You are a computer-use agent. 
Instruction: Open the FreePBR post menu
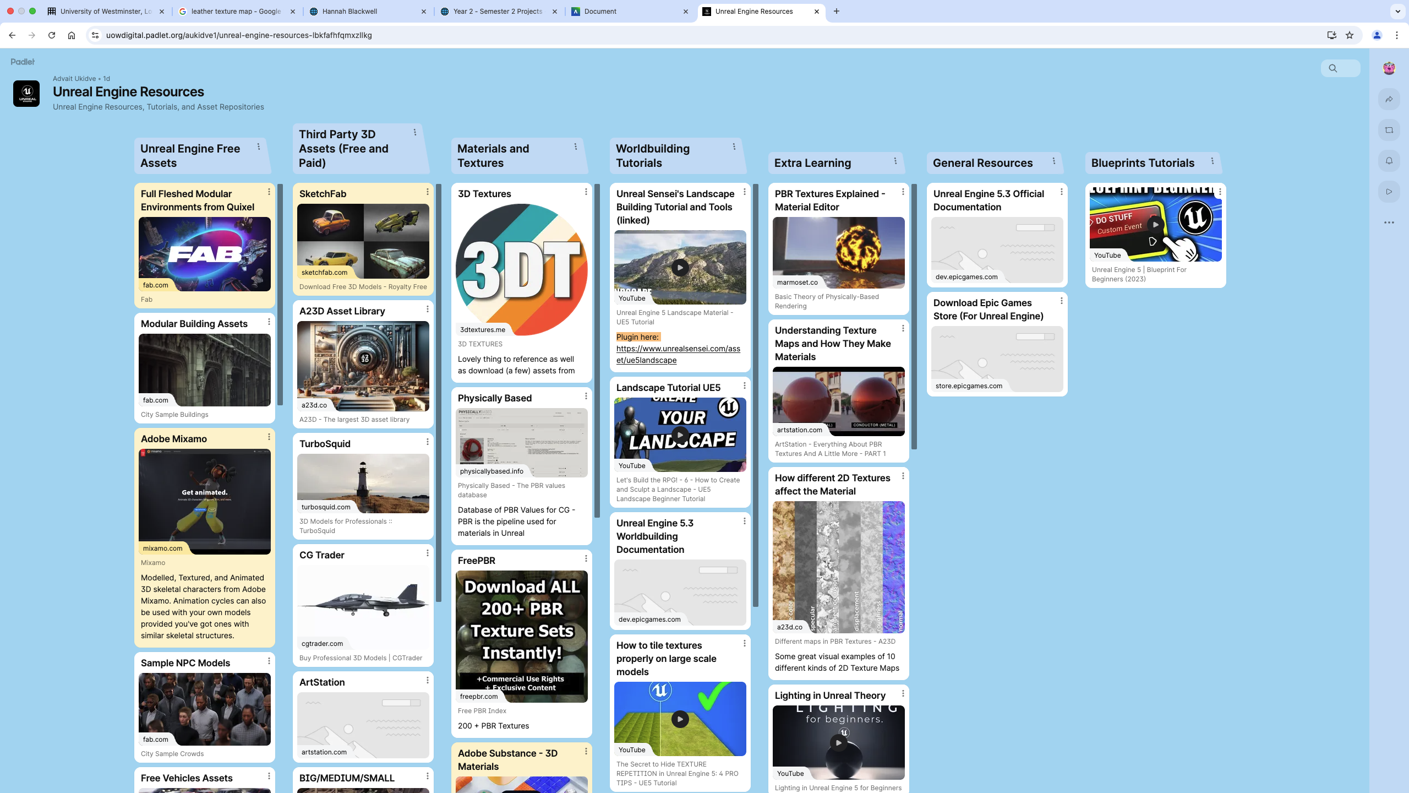[586, 558]
